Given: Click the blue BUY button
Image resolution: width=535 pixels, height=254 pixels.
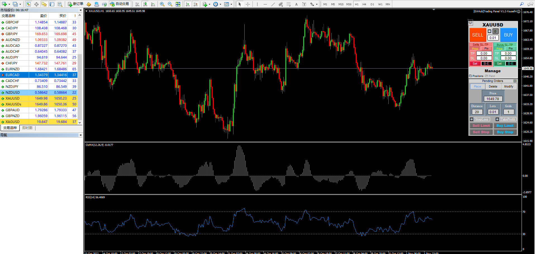Looking at the screenshot, I should click(x=508, y=35).
